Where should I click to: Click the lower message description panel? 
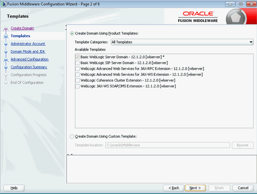pyautogui.click(x=161, y=169)
